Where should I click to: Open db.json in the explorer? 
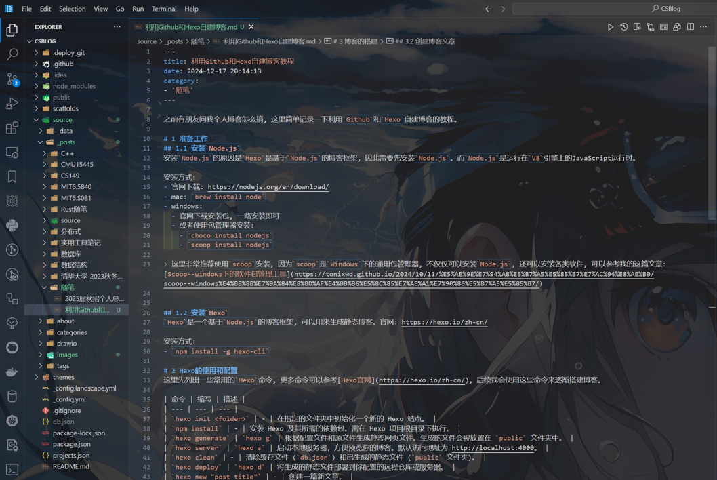[x=63, y=422]
